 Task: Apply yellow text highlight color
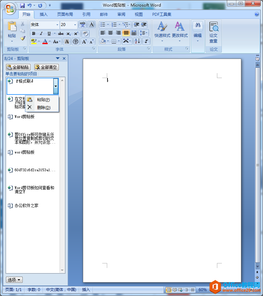coord(34,41)
